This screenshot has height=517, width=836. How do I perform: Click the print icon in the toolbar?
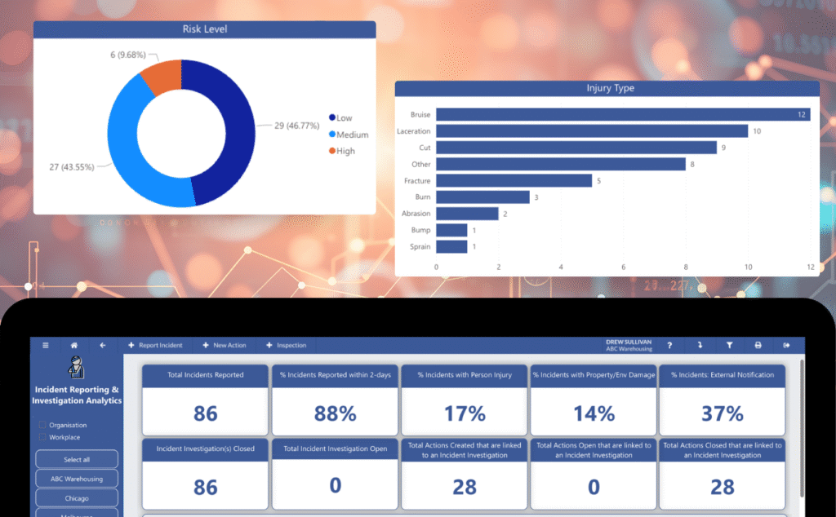758,345
